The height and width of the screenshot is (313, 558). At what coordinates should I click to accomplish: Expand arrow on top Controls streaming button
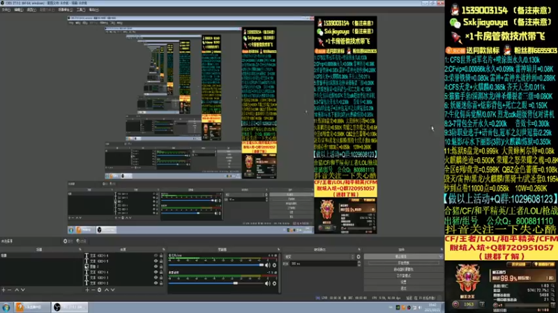point(441,257)
